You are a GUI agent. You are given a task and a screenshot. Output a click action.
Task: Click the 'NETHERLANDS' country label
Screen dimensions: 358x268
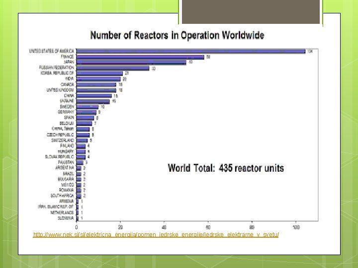pyautogui.click(x=62, y=212)
